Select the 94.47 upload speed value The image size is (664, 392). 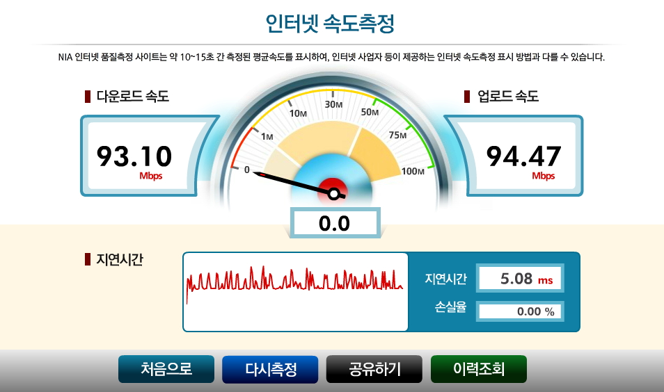coord(524,156)
